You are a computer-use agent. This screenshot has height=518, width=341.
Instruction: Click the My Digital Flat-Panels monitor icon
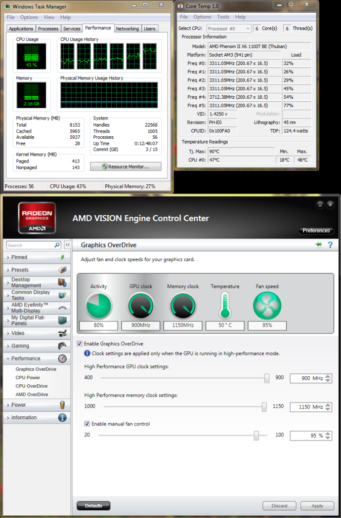point(62,321)
